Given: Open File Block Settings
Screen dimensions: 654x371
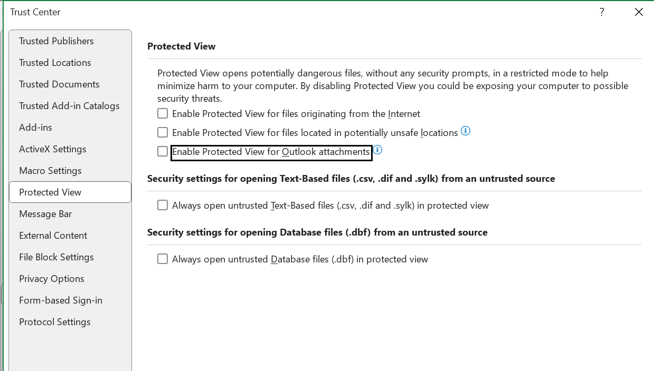Looking at the screenshot, I should tap(56, 257).
